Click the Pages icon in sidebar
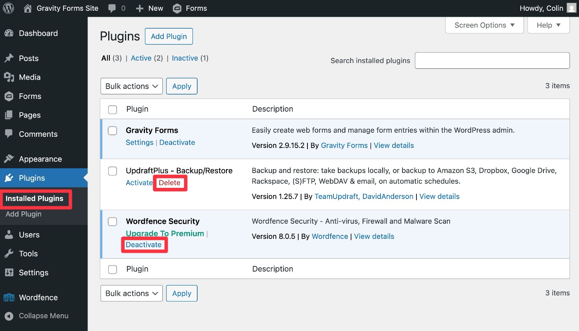The height and width of the screenshot is (331, 579). [x=9, y=115]
